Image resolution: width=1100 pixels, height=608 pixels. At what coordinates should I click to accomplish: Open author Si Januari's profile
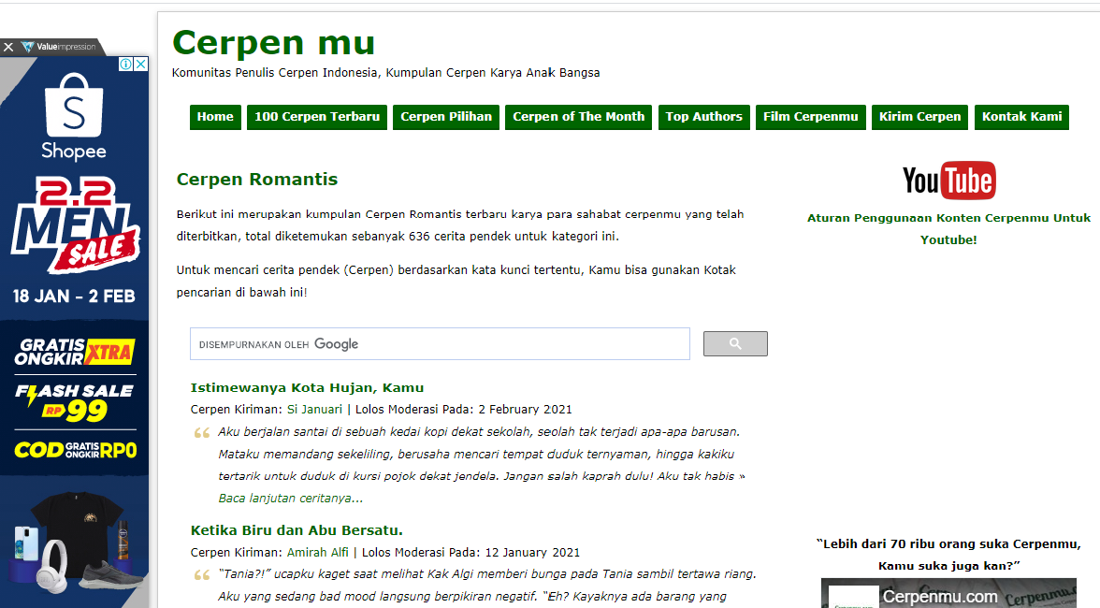click(314, 410)
